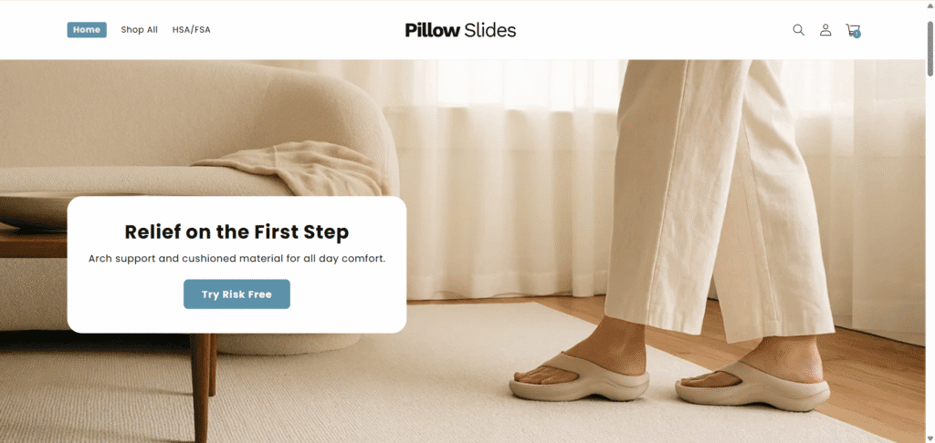Open the search magnifier icon
Screen dimensions: 935x443
(798, 30)
